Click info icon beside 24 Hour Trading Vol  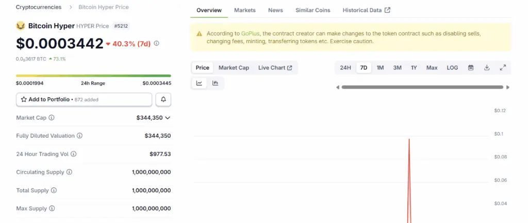(x=74, y=154)
